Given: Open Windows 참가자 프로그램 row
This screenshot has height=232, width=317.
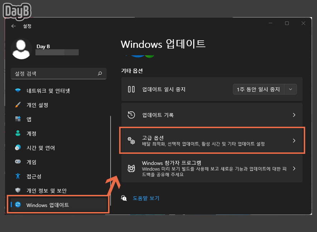Looking at the screenshot, I should (x=212, y=168).
